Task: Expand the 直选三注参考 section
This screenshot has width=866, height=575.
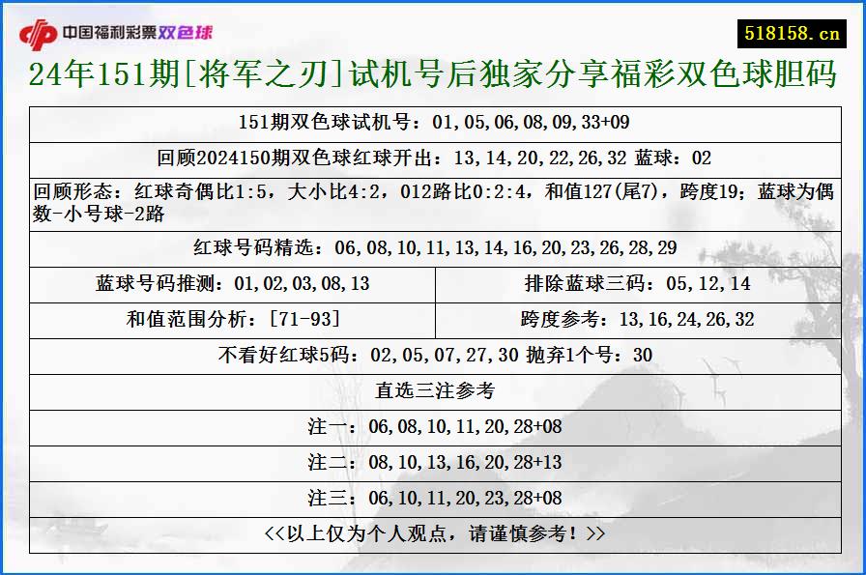Action: point(433,390)
